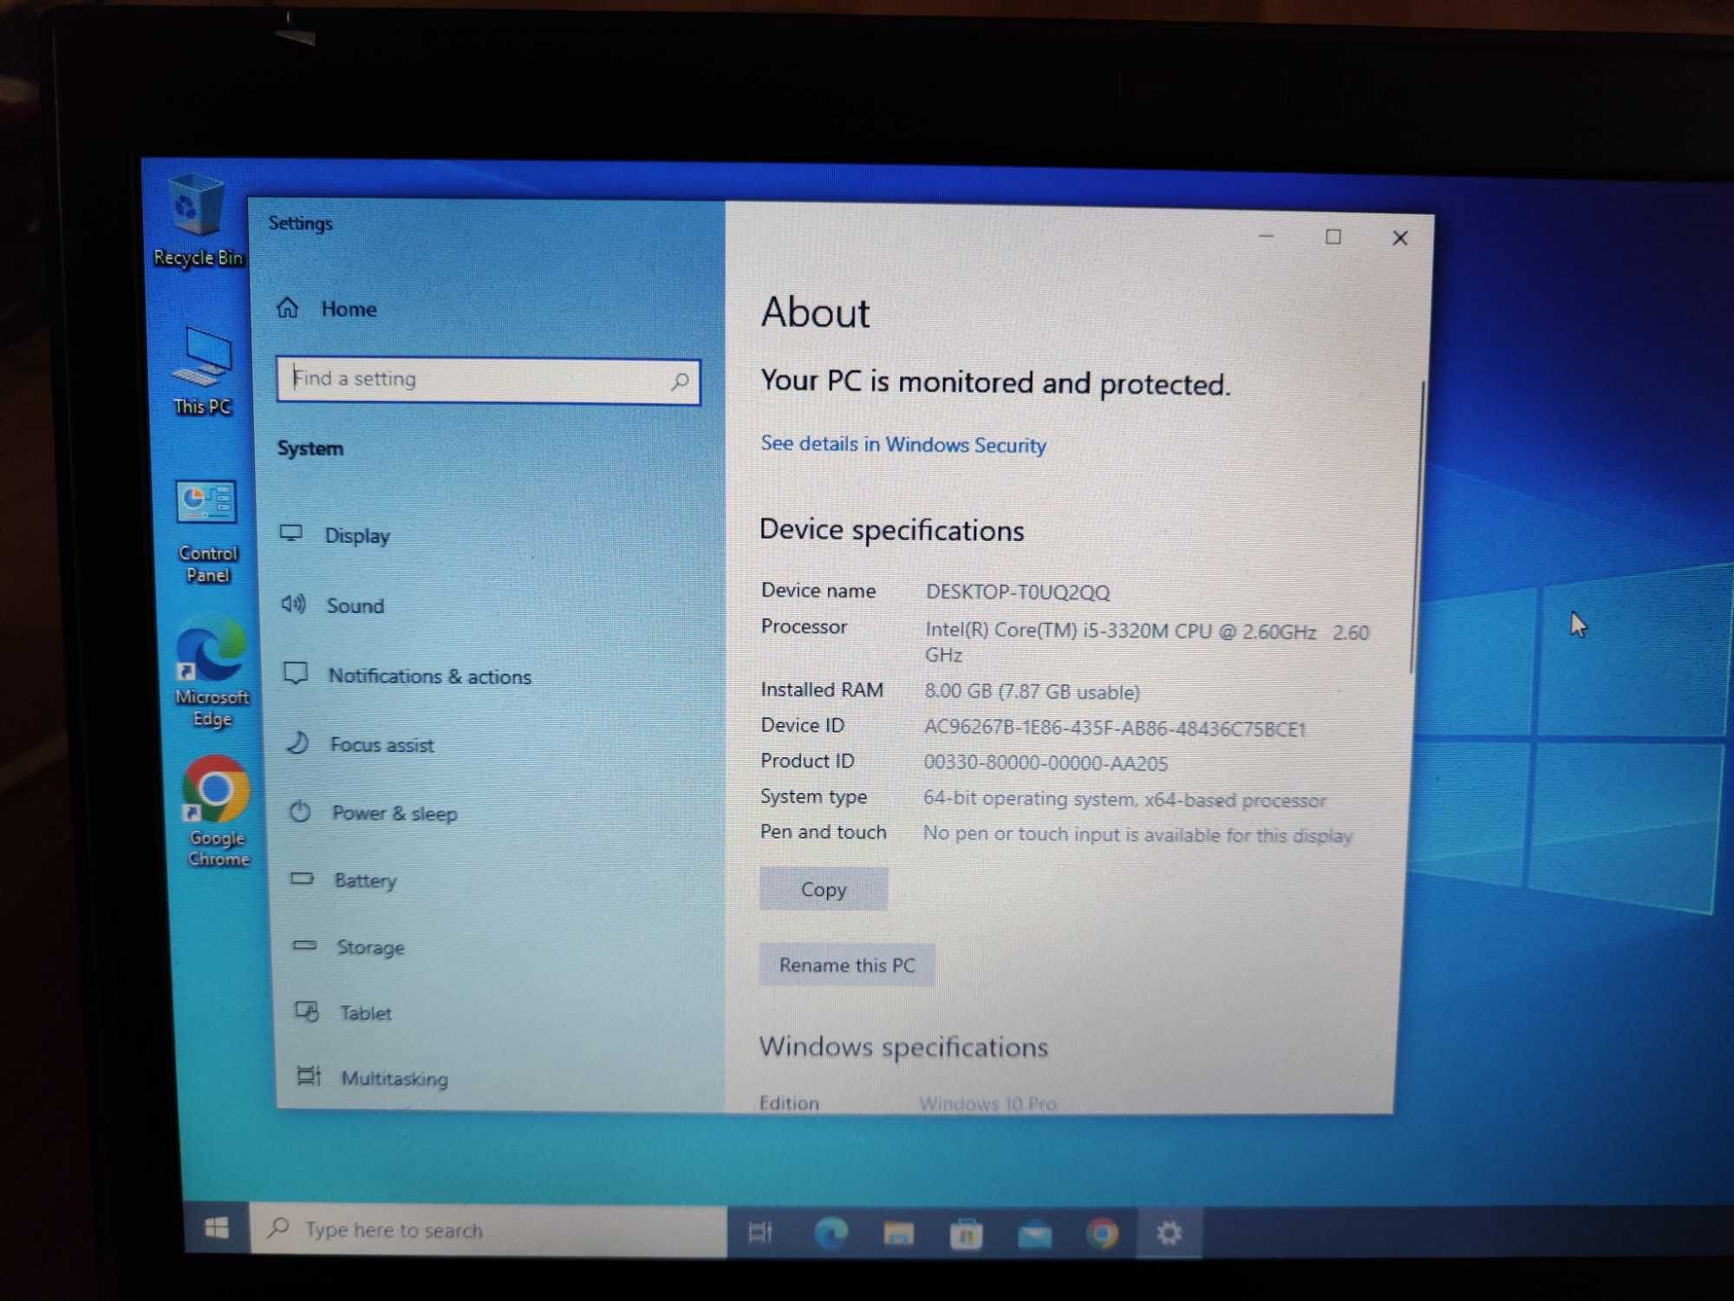This screenshot has width=1734, height=1301.
Task: Launch Chrome from the taskbar
Action: click(1102, 1233)
